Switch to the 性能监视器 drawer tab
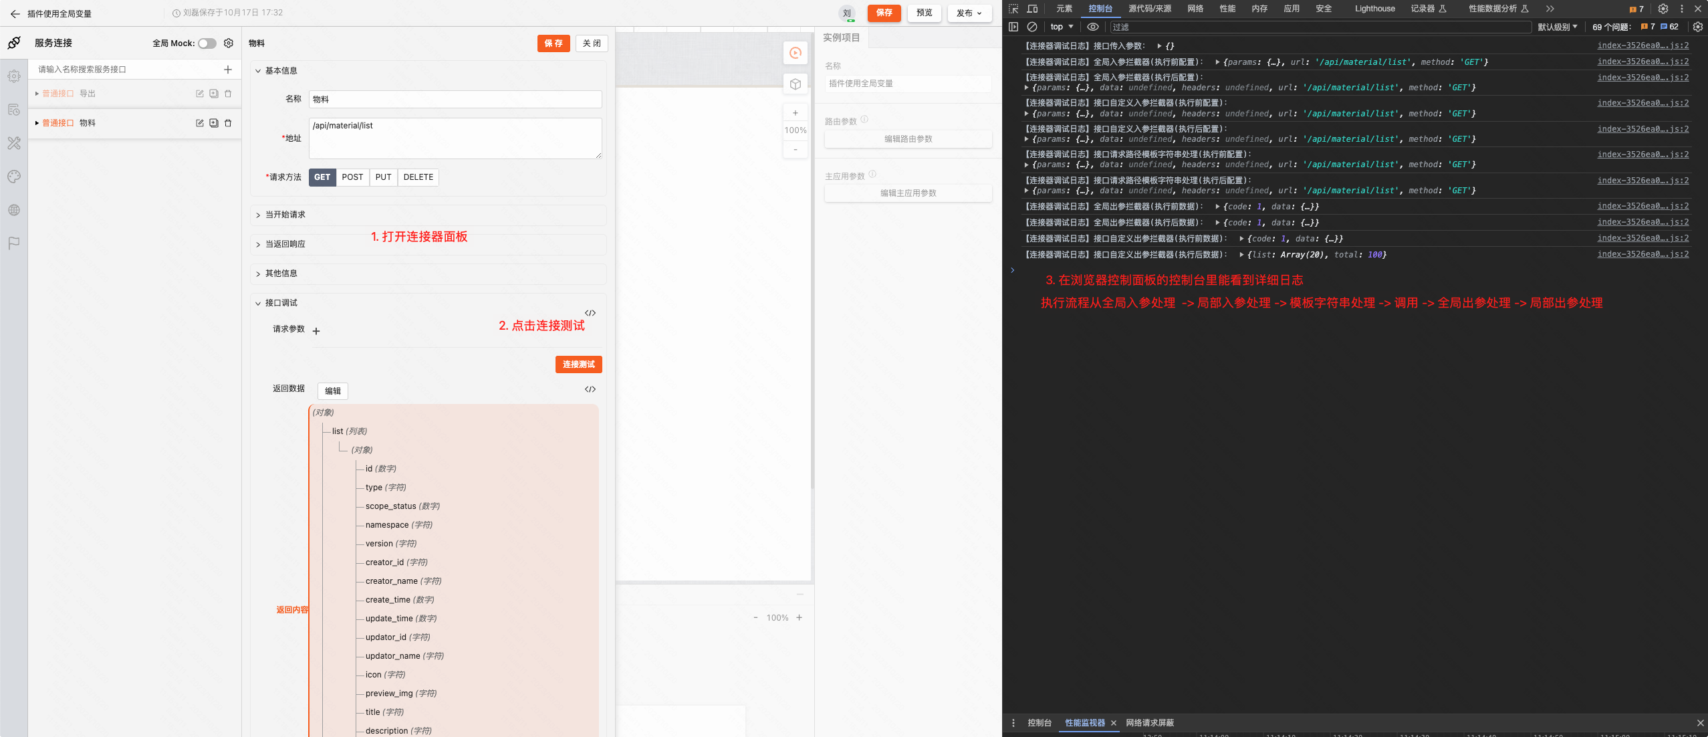1708x737 pixels. pyautogui.click(x=1085, y=723)
